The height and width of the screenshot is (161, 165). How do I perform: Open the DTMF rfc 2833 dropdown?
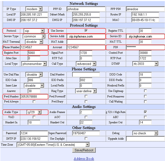click(145, 64)
